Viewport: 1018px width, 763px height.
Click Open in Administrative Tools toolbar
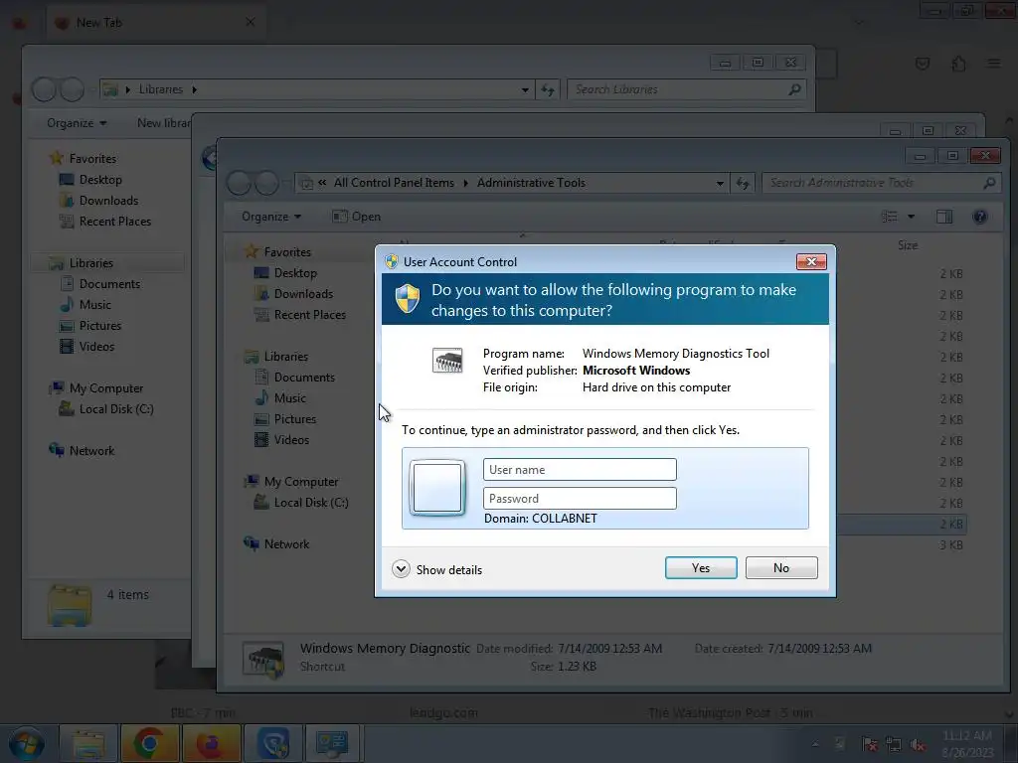point(357,217)
